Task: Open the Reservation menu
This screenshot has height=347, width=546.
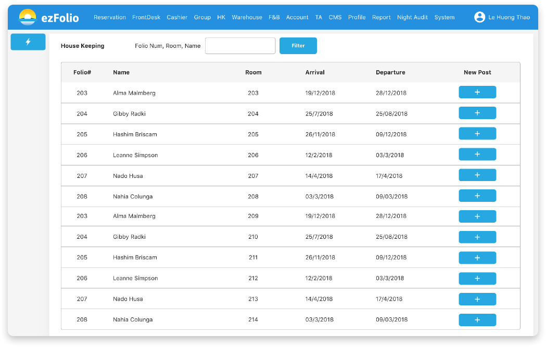Action: pos(109,17)
